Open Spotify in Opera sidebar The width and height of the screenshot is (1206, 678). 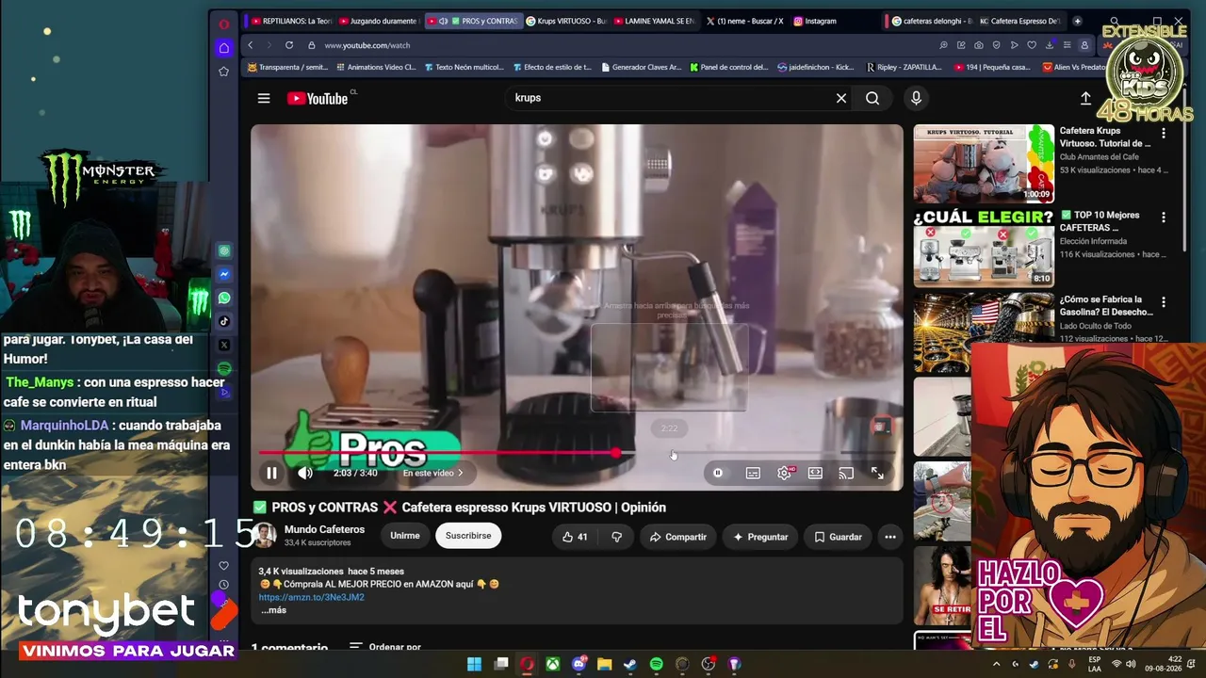[x=224, y=368]
